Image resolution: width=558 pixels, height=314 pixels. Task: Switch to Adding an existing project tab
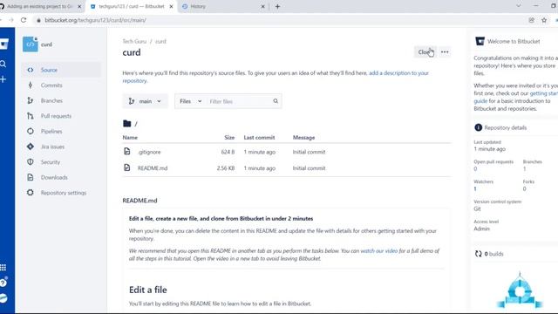point(39,6)
